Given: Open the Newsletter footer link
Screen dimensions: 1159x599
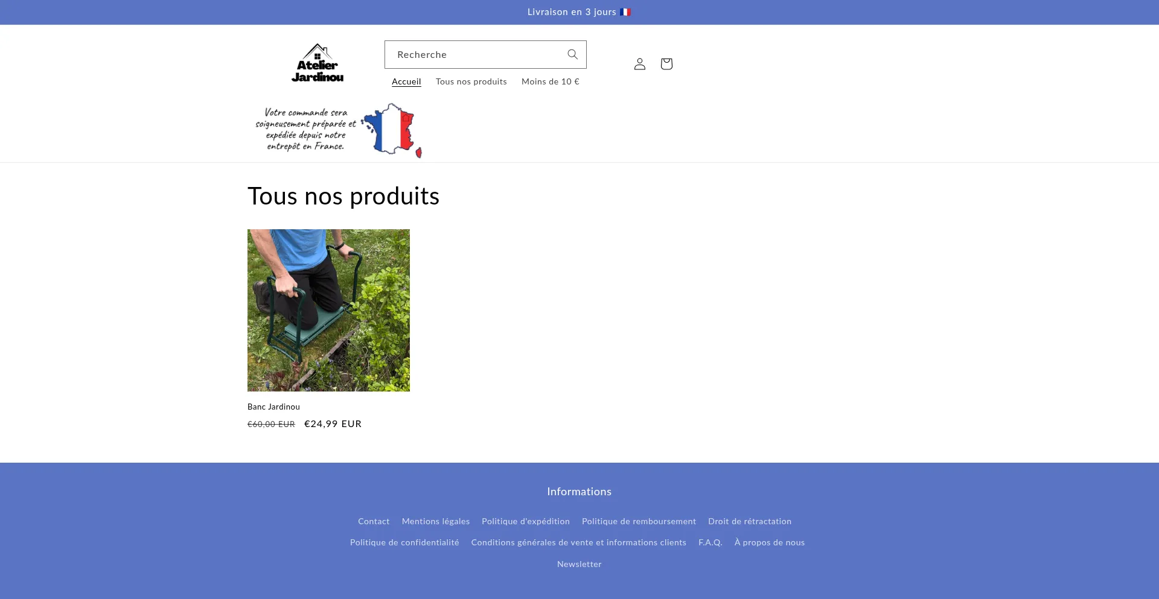Looking at the screenshot, I should [x=579, y=564].
